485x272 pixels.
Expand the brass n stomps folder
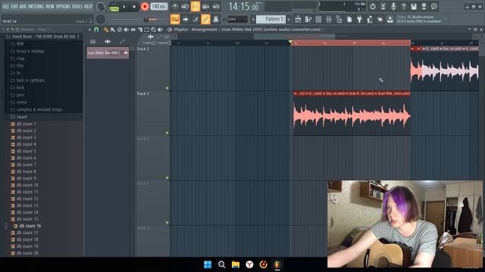28,51
